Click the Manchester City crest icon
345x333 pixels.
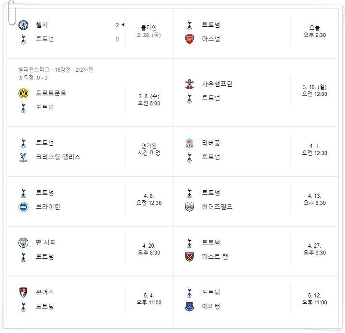(23, 242)
